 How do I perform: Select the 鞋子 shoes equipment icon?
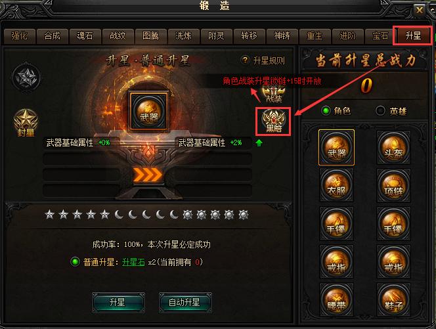pyautogui.click(x=393, y=299)
